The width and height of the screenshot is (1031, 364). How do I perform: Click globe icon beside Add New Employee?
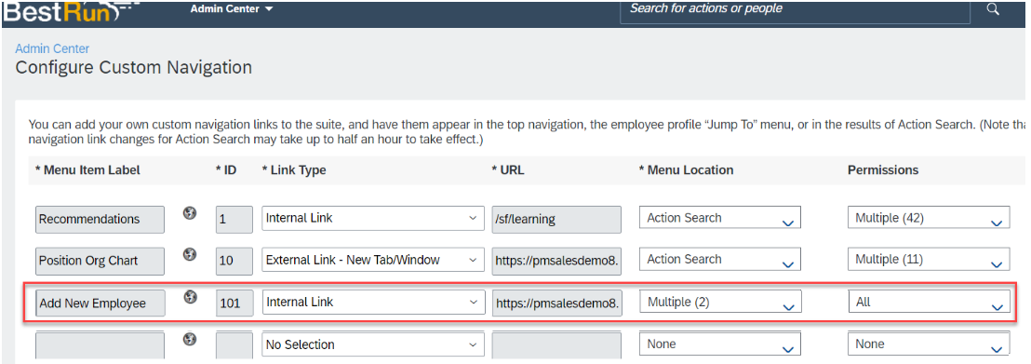190,297
